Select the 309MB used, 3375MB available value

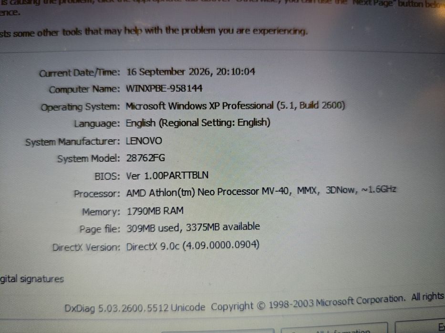[x=193, y=227]
